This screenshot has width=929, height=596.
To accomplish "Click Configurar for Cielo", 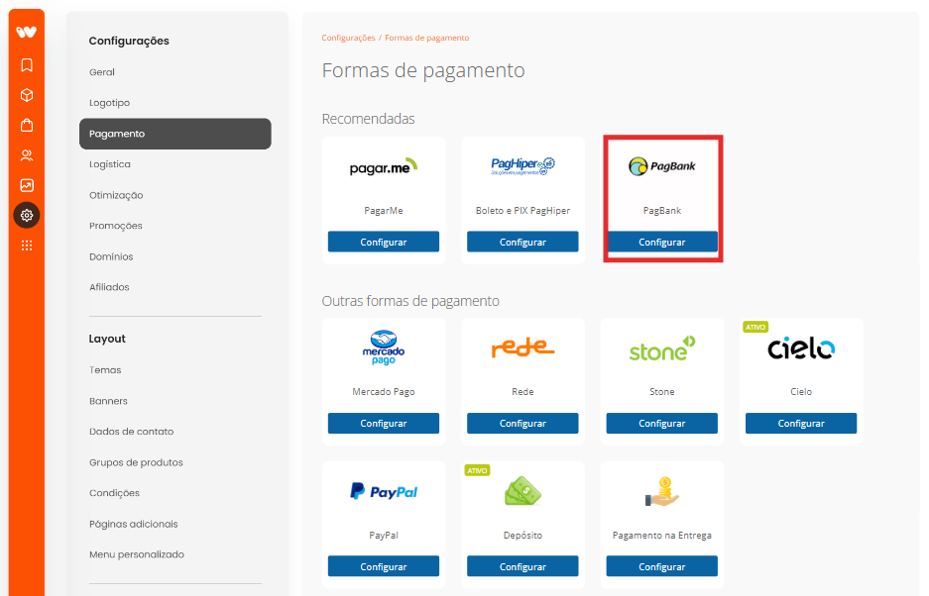I will pos(801,423).
